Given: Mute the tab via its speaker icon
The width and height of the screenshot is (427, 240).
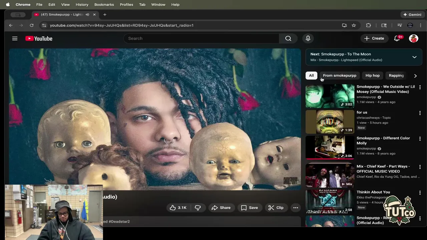Looking at the screenshot, I should (x=87, y=15).
